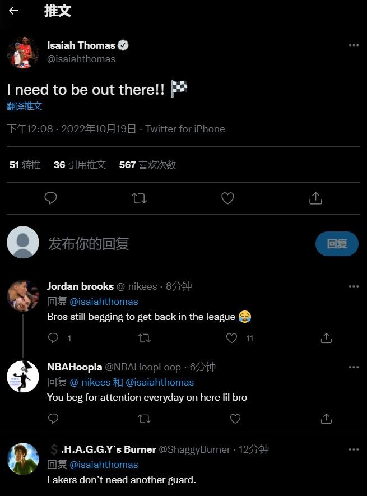
Task: Like NBAHoopla's reply
Action: click(x=235, y=419)
